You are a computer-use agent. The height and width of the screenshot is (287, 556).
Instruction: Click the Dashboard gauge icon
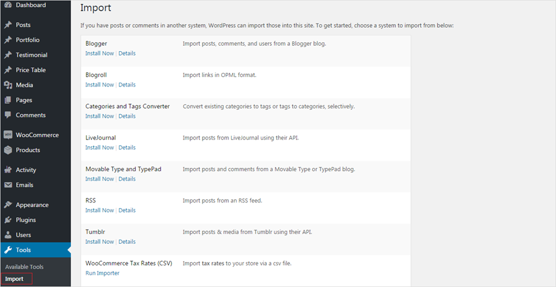(7, 5)
